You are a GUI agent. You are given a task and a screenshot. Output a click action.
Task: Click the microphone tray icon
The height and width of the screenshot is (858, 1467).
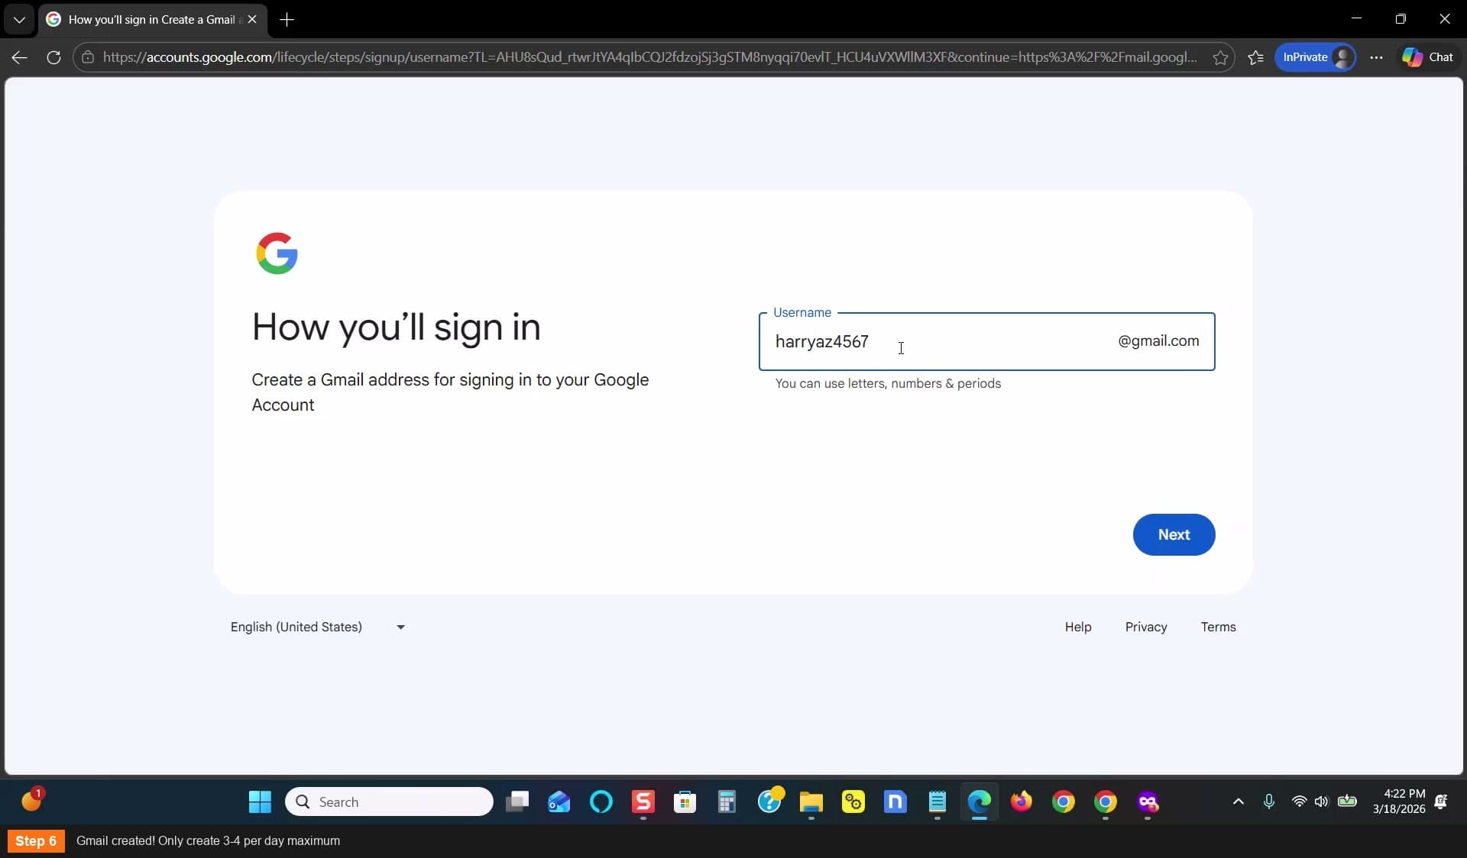click(1269, 802)
